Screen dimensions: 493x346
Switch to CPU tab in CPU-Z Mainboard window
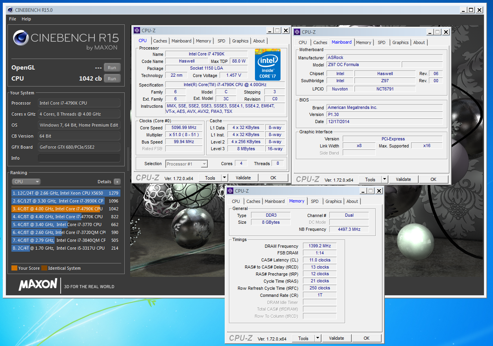click(x=303, y=42)
